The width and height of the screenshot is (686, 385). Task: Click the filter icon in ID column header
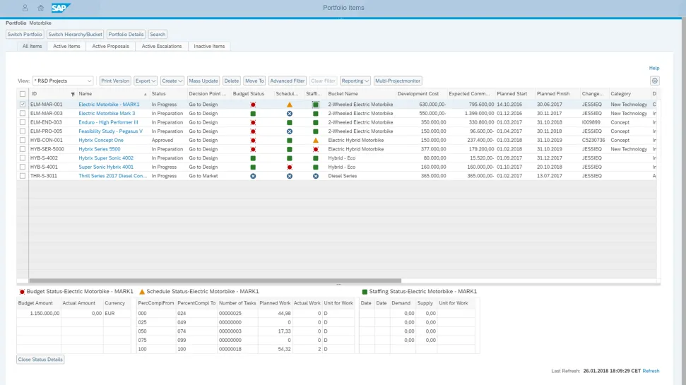tap(72, 94)
